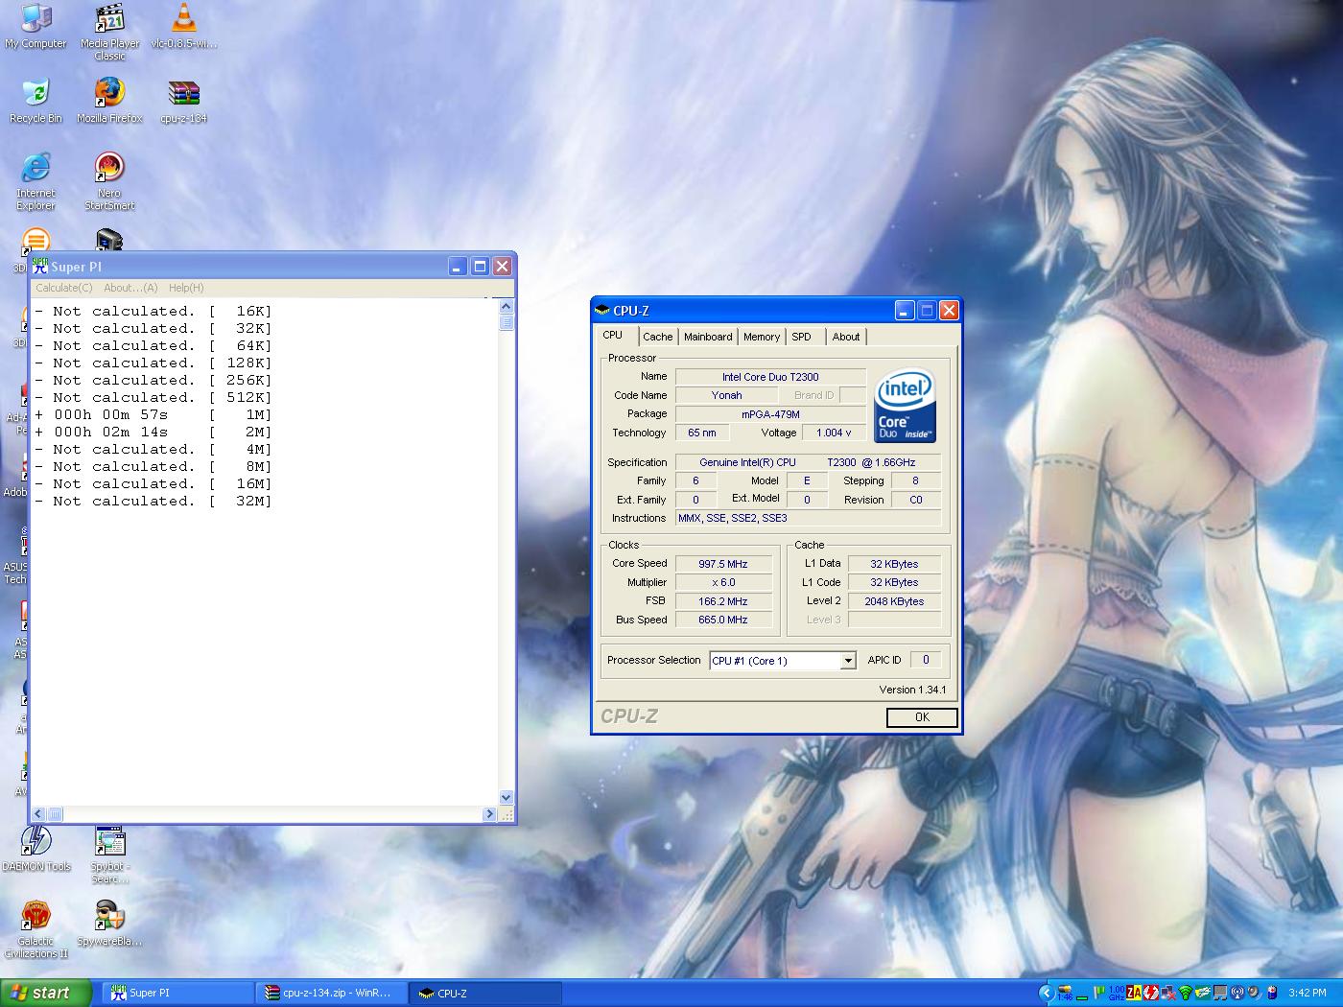Viewport: 1343px width, 1007px height.
Task: Click the FSB value 166.2 MHz
Action: [723, 601]
